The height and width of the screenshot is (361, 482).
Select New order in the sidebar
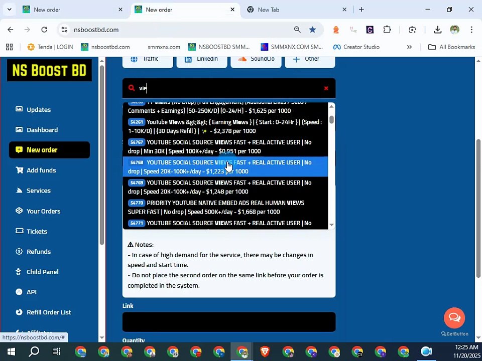(x=49, y=150)
